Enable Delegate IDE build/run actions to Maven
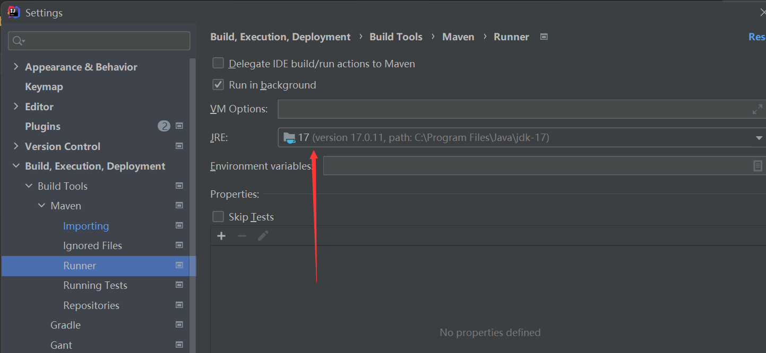766x353 pixels. [x=218, y=63]
